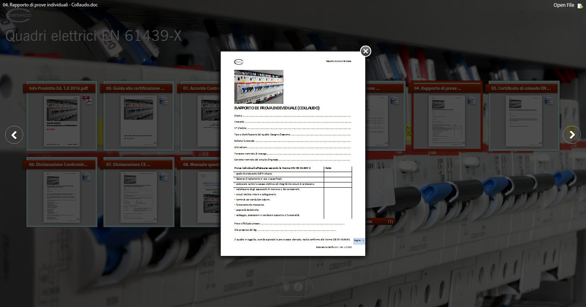Click the PDF icon on Info Prodotto card
Screen dimensions: 586x307
click(87, 101)
